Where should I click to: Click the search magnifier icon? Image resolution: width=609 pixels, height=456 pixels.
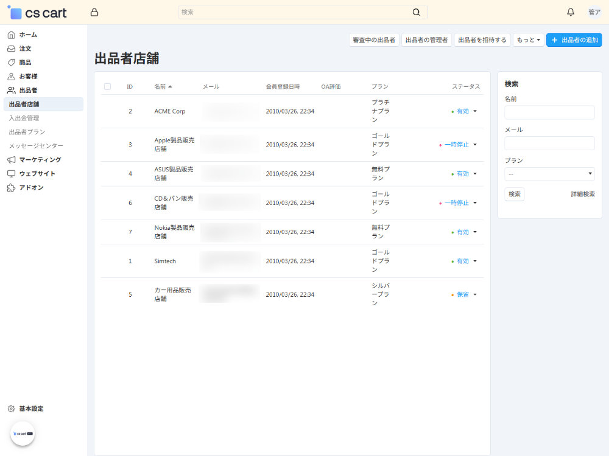coord(416,12)
